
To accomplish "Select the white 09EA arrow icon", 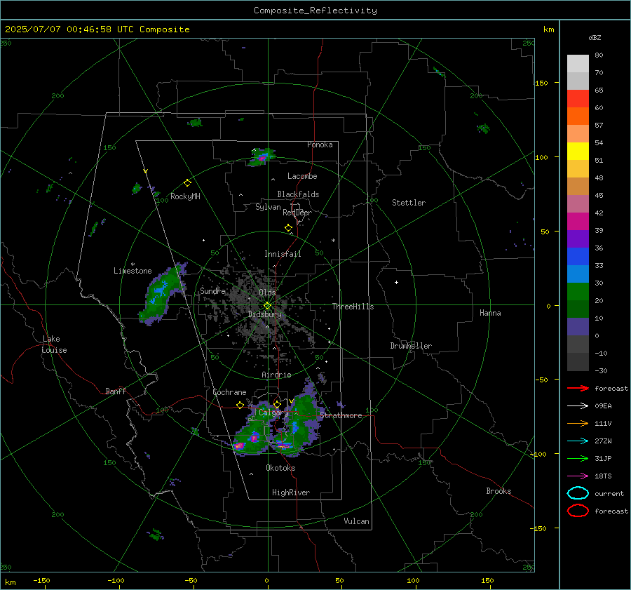I will pyautogui.click(x=578, y=405).
